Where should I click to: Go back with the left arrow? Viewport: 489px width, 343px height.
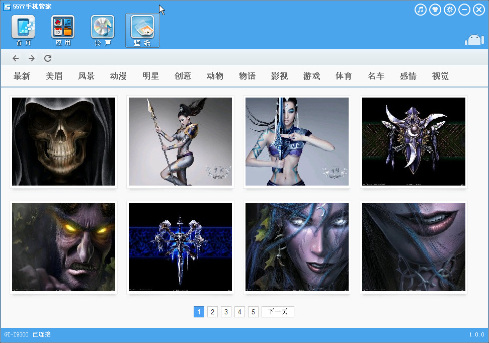tap(16, 58)
